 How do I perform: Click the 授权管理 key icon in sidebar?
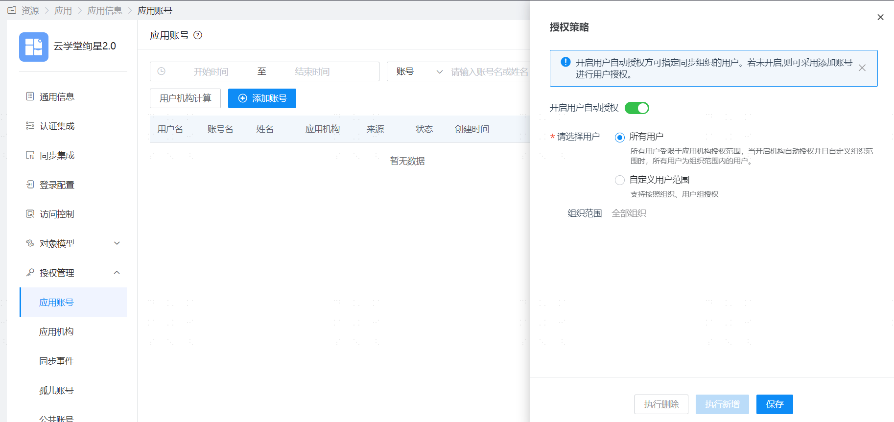(x=30, y=273)
